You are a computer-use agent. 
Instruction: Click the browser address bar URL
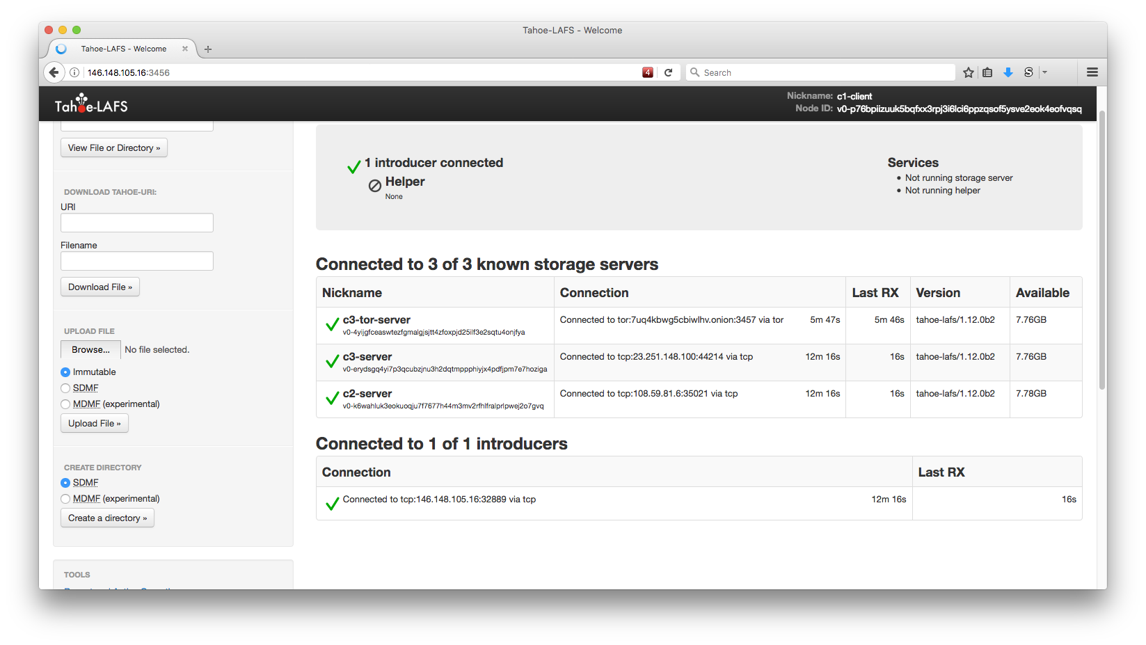point(129,72)
